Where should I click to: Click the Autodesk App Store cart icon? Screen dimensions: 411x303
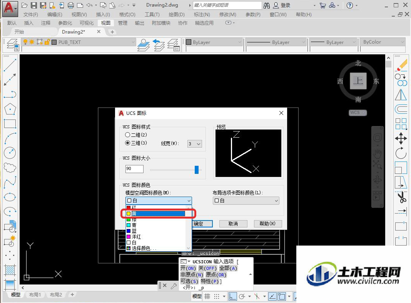(322, 5)
